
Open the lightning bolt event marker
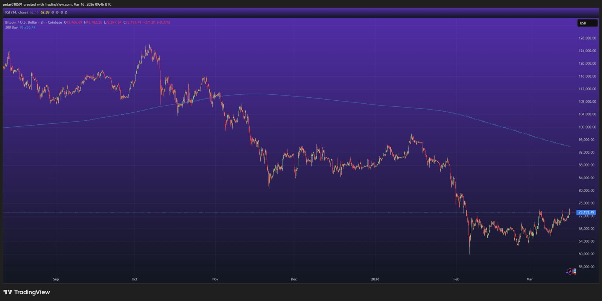(x=570, y=271)
